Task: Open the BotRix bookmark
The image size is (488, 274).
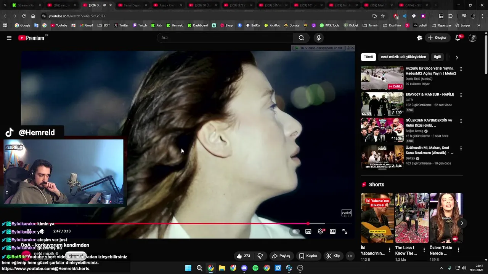Action: [253, 25]
